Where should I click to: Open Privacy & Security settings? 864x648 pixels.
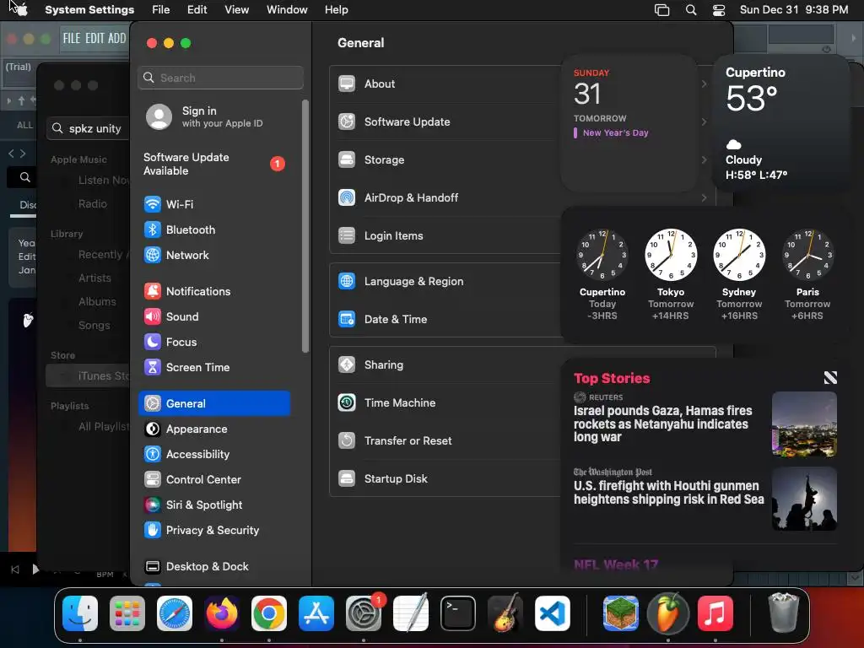[x=214, y=531]
